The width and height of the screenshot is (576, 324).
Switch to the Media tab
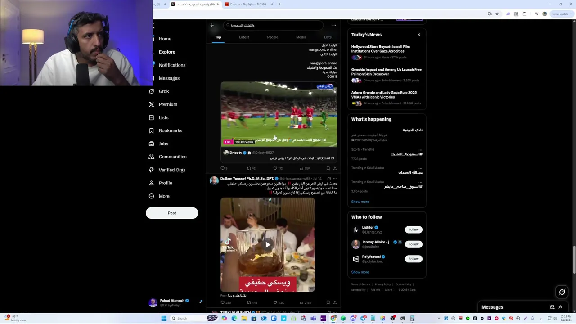click(x=301, y=37)
